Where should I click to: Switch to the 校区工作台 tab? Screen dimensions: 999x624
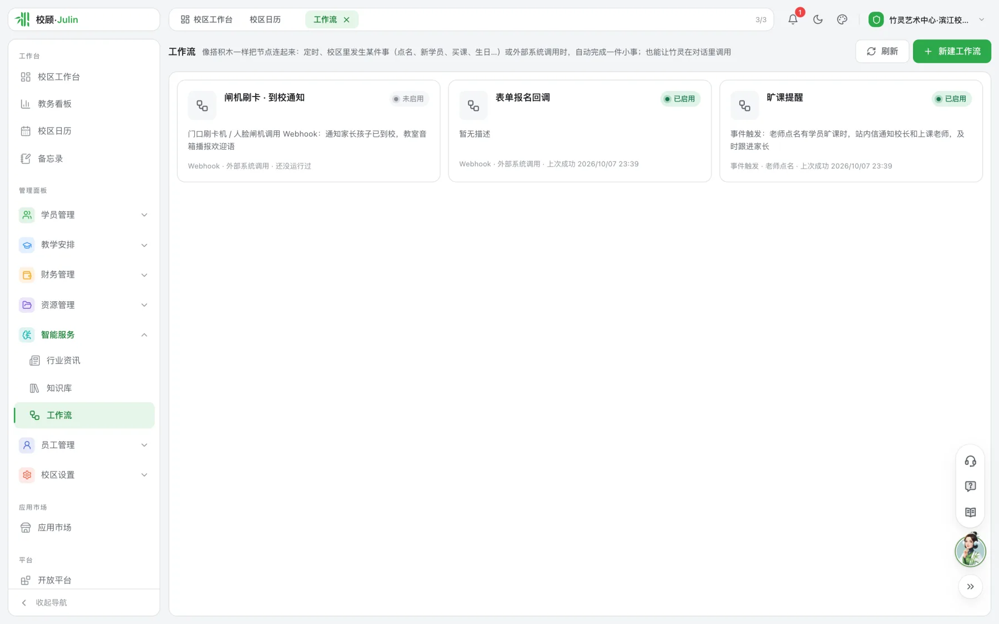click(206, 19)
